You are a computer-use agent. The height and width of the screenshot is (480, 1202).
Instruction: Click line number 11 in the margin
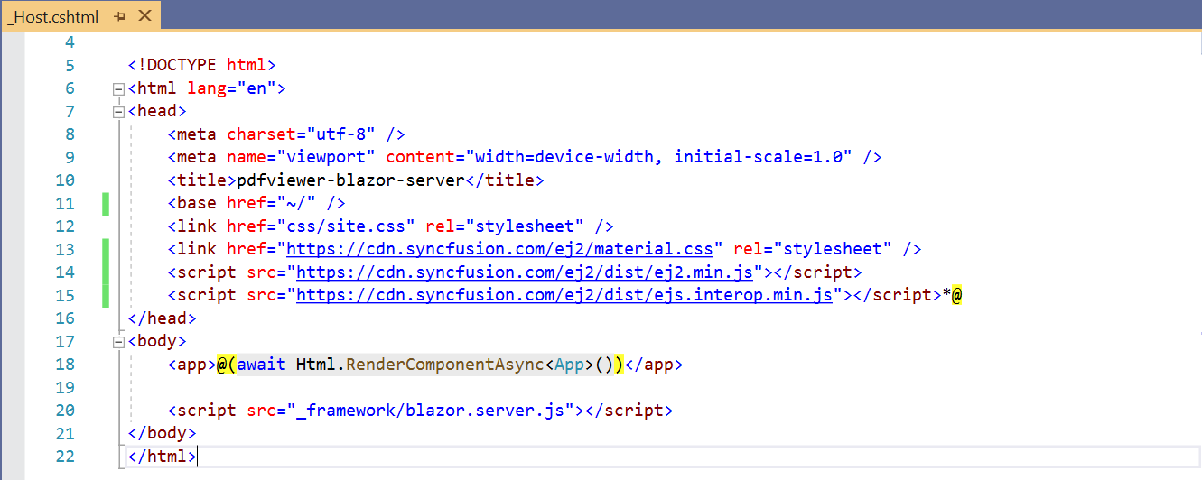tap(65, 203)
